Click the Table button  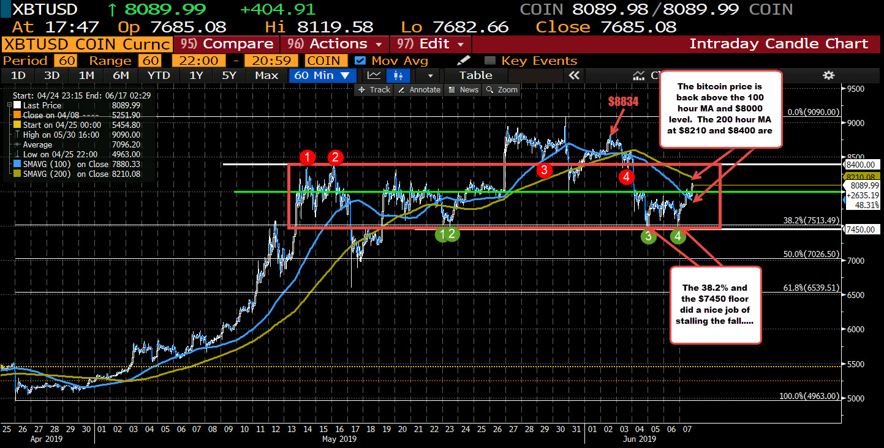click(475, 75)
